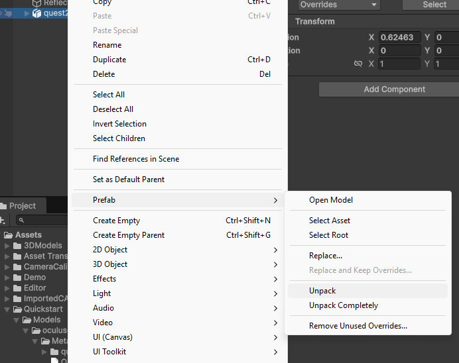Collapse the Models folder arrow

[17, 321]
